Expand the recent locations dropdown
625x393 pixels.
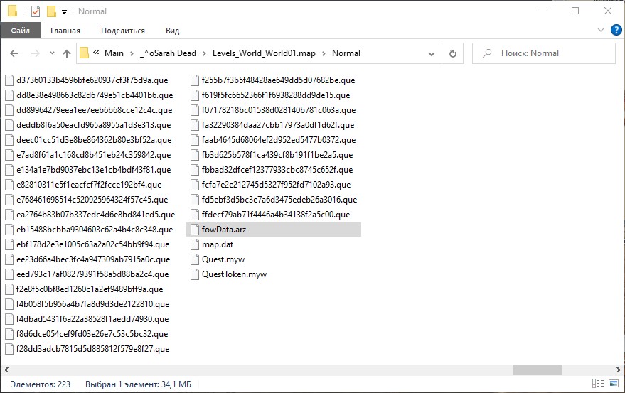tap(50, 53)
